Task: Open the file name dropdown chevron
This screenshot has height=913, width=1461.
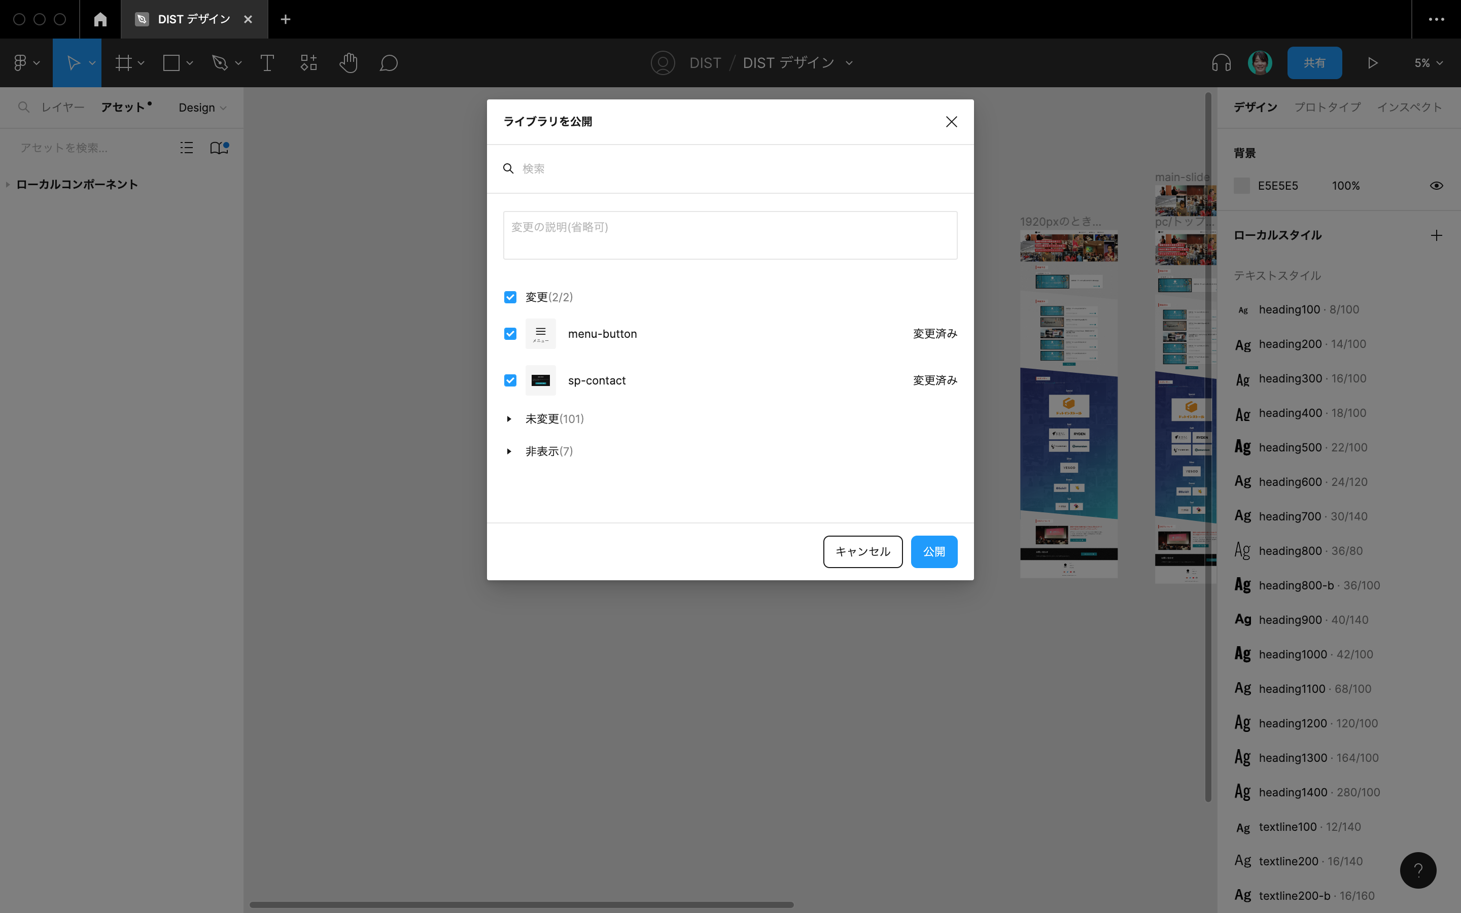Action: (x=849, y=63)
